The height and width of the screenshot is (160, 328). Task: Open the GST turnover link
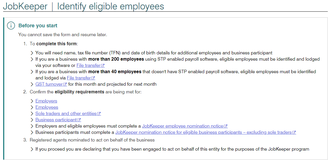point(49,84)
